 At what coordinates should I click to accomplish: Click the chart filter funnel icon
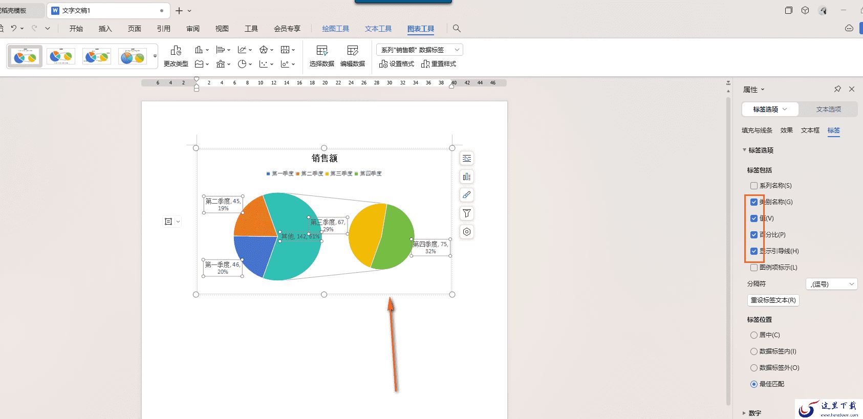point(467,213)
